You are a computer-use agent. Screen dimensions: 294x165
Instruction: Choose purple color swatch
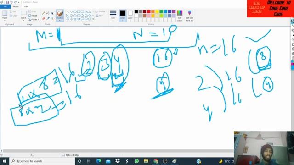[x=174, y=11]
